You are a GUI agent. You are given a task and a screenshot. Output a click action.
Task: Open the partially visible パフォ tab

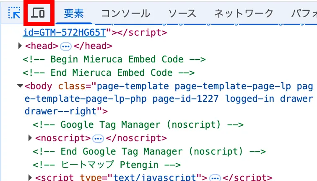[x=304, y=14]
